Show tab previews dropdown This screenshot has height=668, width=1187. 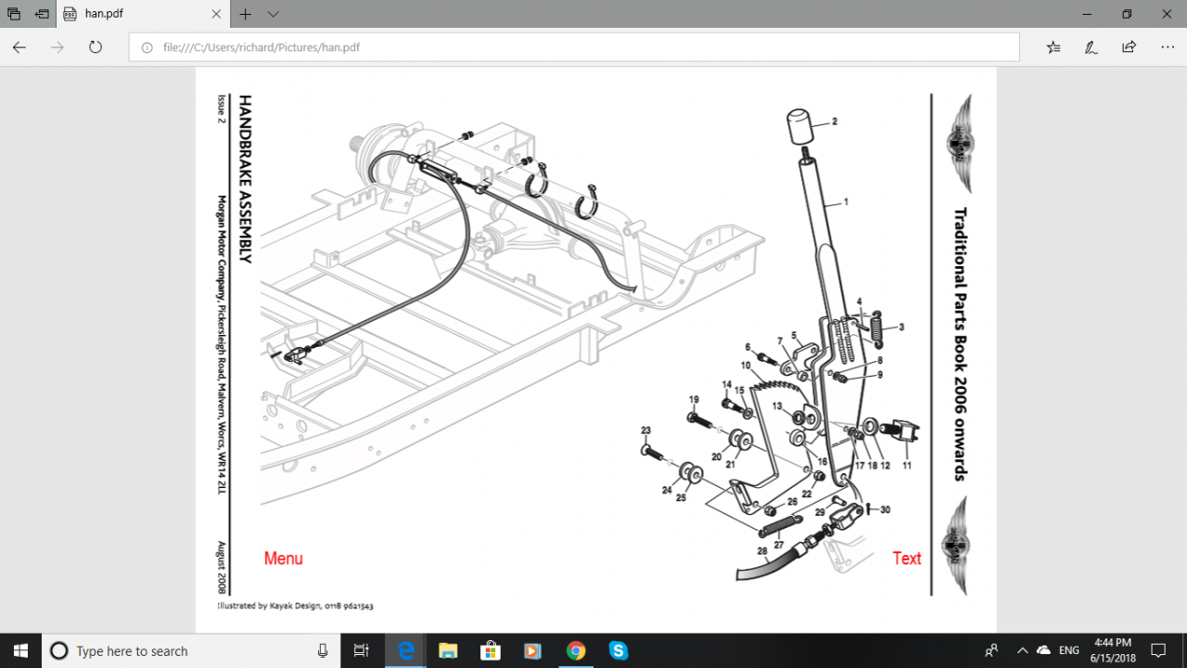coord(273,14)
